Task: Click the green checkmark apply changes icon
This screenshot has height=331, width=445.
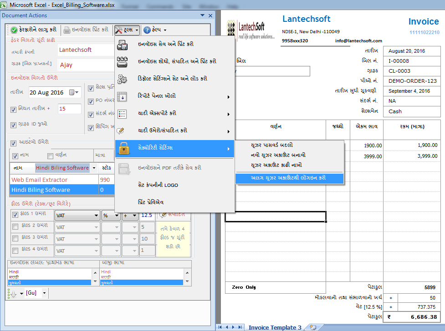Action: (14, 30)
